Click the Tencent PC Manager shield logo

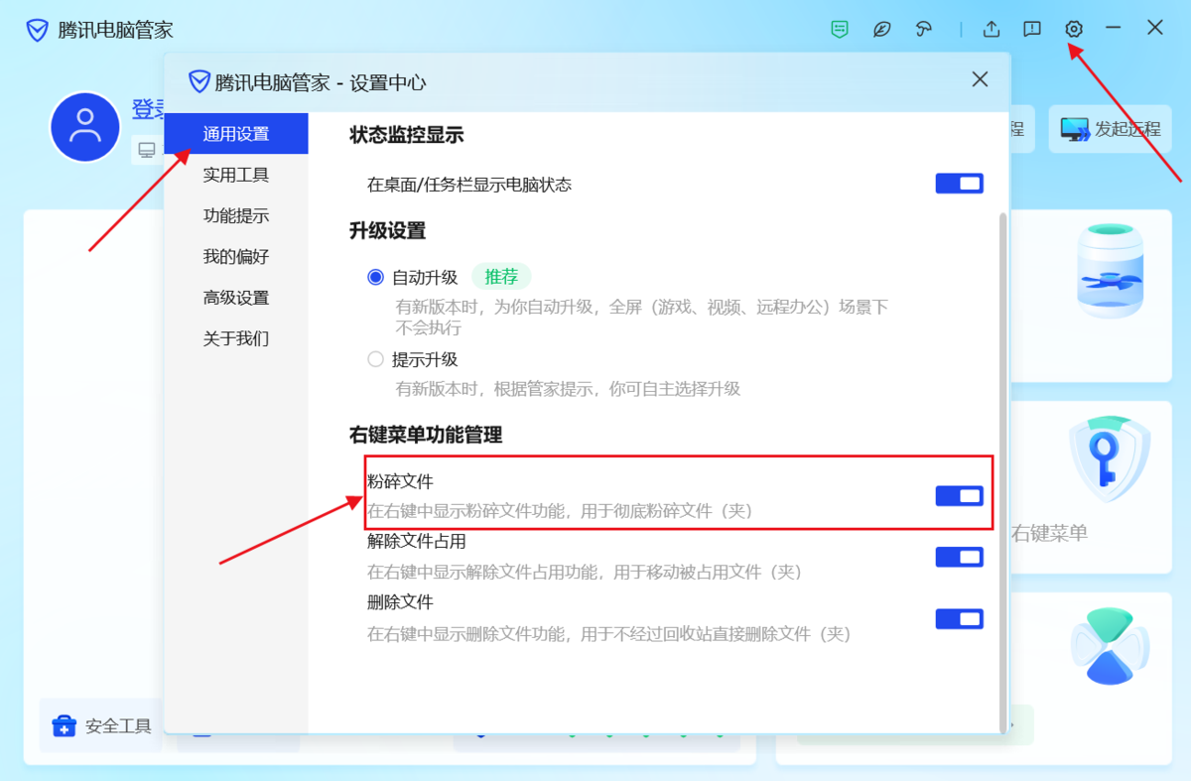pos(38,30)
